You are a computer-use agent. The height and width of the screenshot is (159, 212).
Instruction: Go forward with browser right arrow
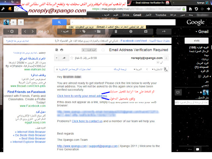coord(208,9)
